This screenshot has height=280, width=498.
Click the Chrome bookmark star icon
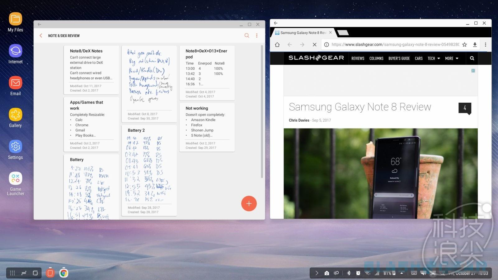tap(464, 44)
